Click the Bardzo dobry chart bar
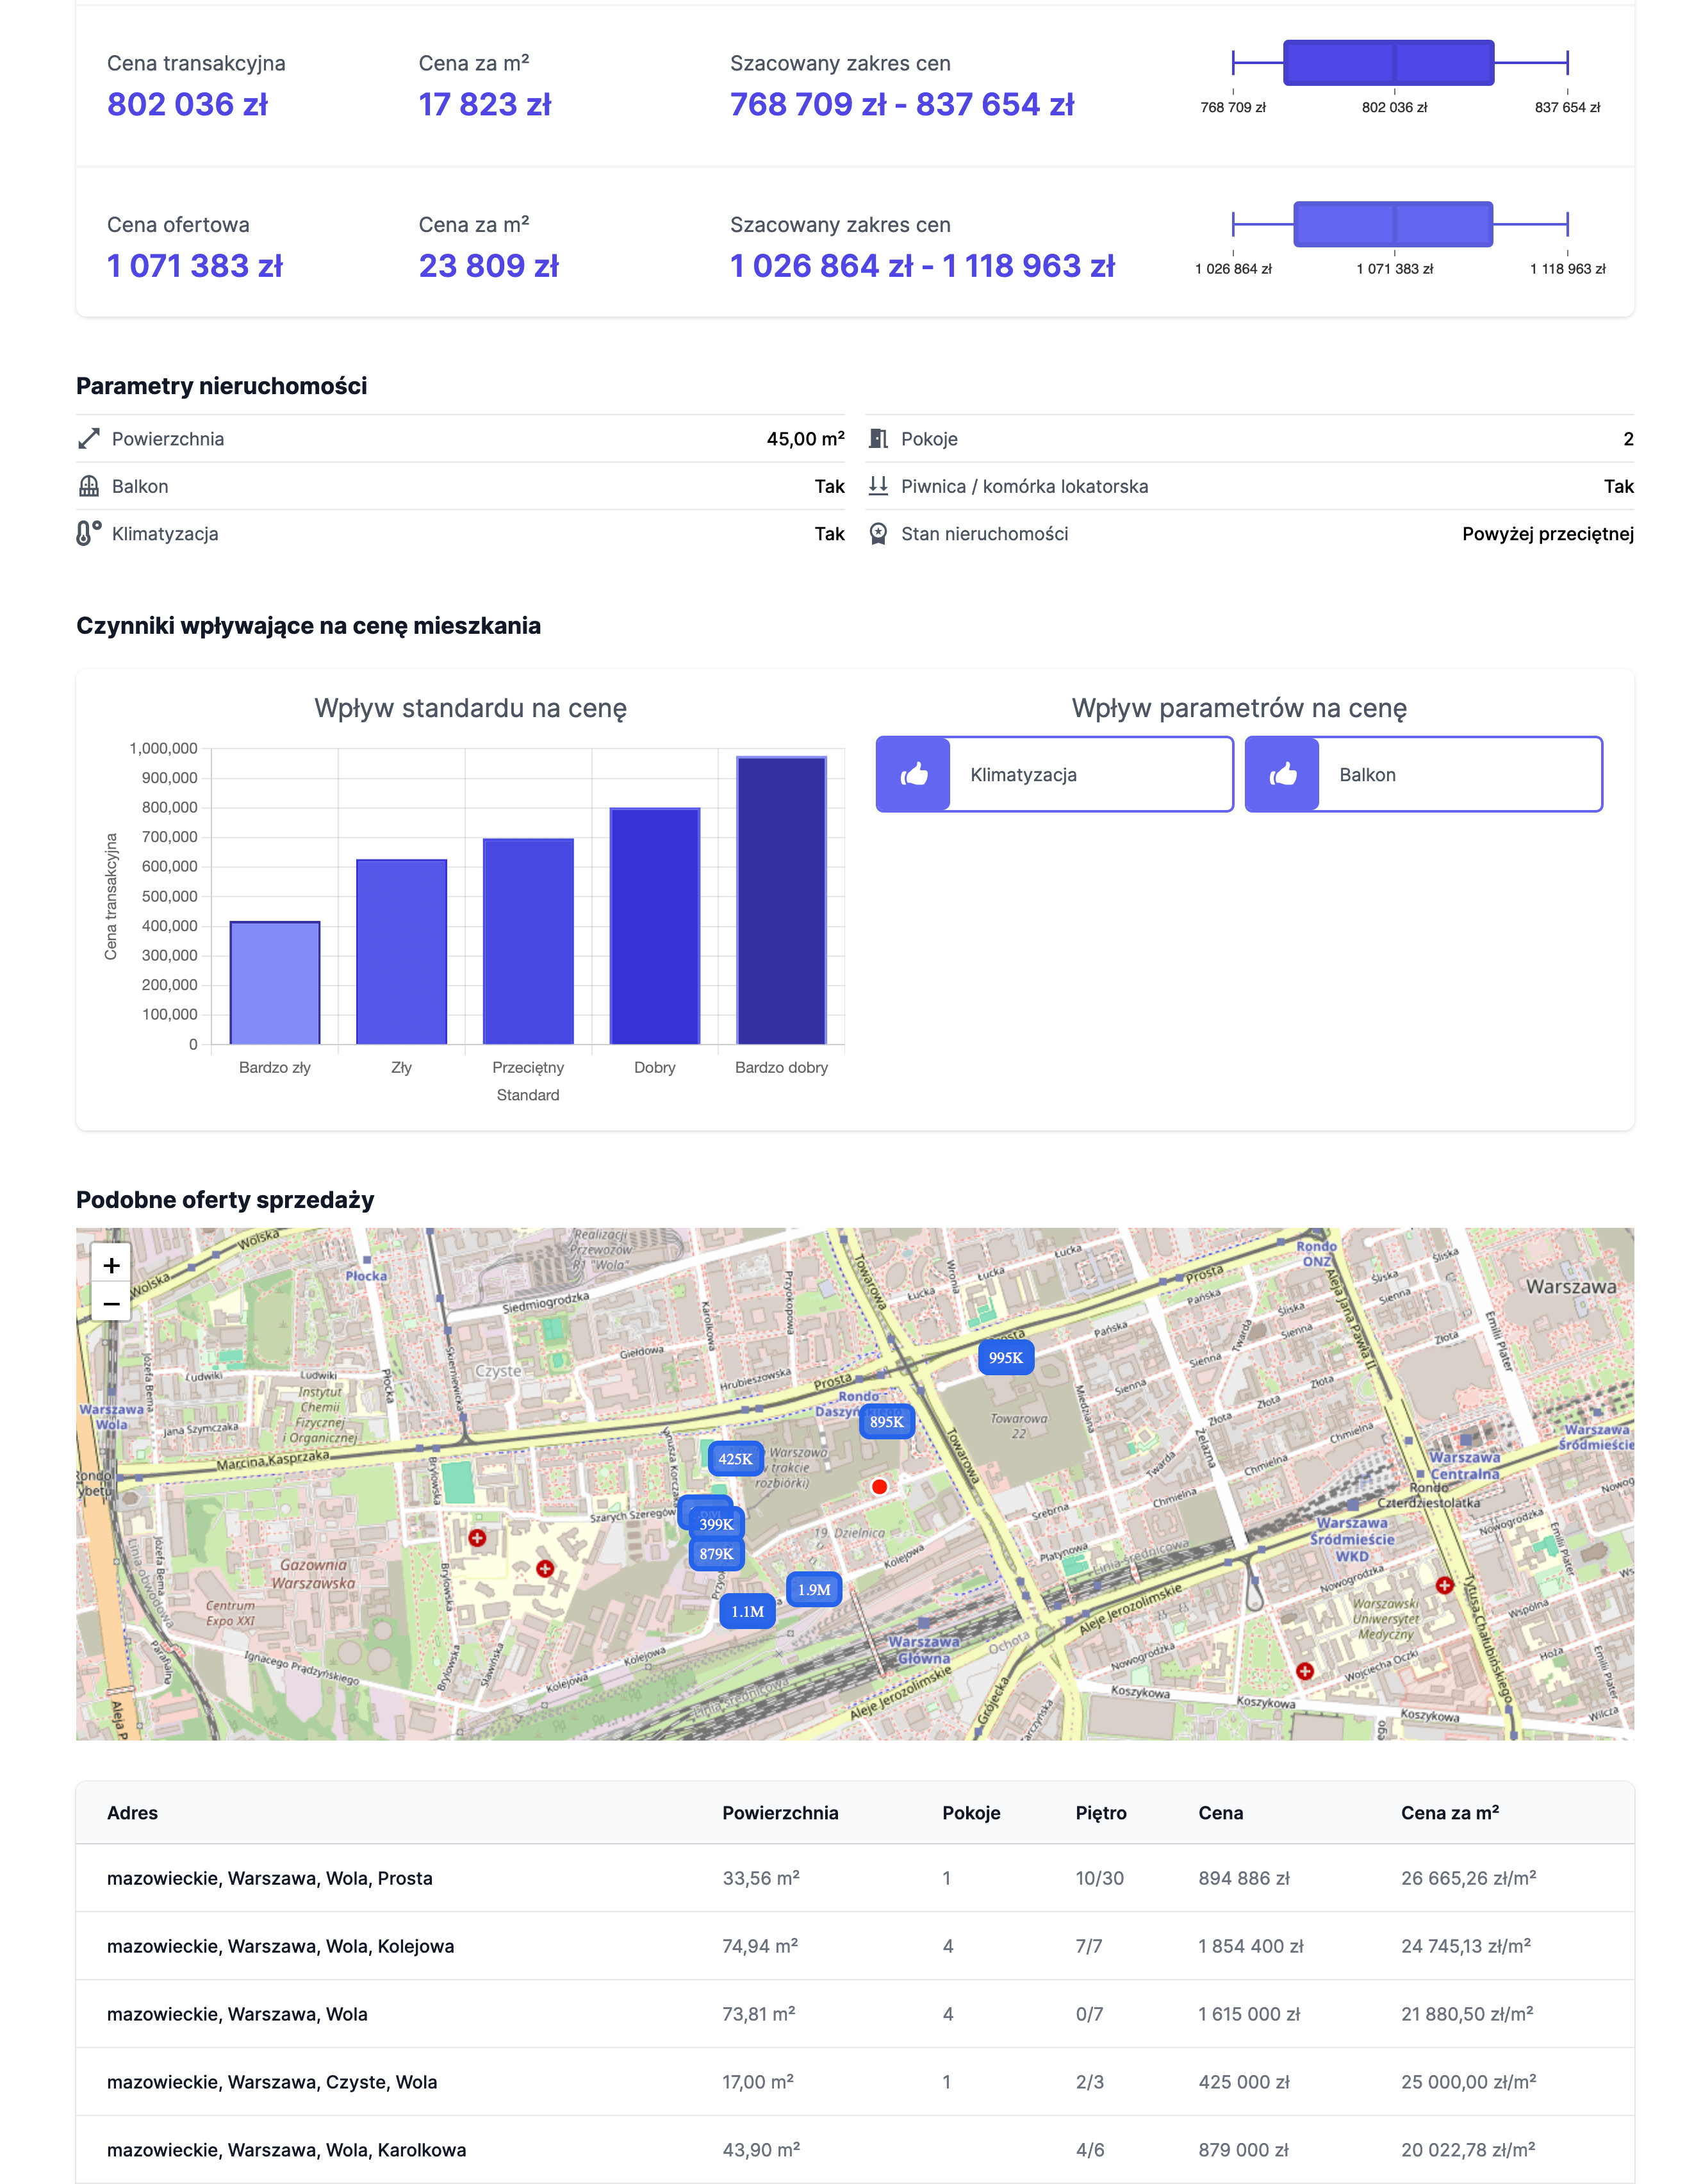This screenshot has width=1694, height=2184. 781,900
